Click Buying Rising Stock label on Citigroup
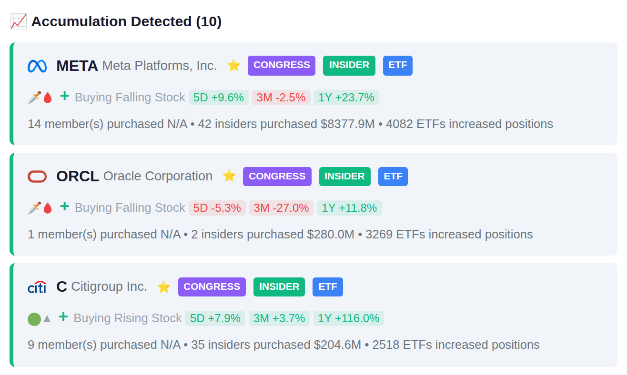Image resolution: width=627 pixels, height=375 pixels. pyautogui.click(x=128, y=318)
